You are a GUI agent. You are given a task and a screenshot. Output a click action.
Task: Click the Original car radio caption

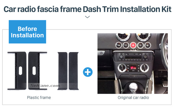pyautogui.click(x=133, y=98)
